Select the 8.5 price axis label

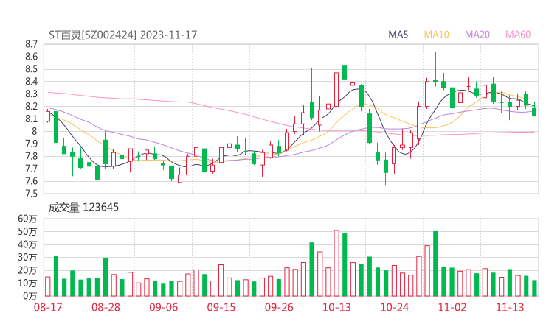[x=31, y=69]
